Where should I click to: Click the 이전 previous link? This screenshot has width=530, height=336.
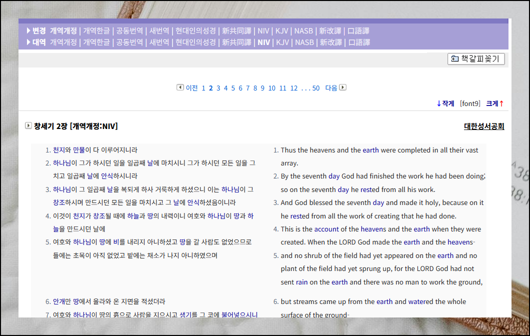(x=191, y=88)
